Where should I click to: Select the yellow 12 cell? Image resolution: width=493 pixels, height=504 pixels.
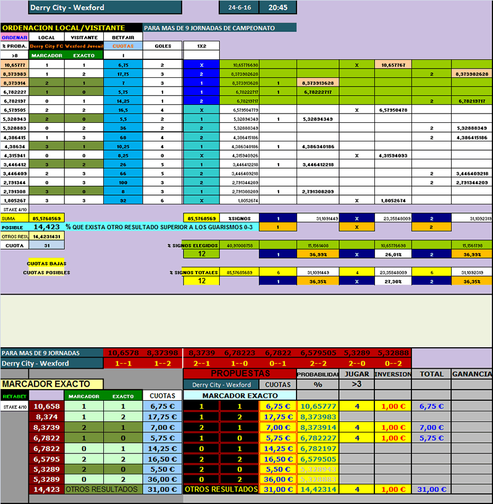click(x=201, y=281)
